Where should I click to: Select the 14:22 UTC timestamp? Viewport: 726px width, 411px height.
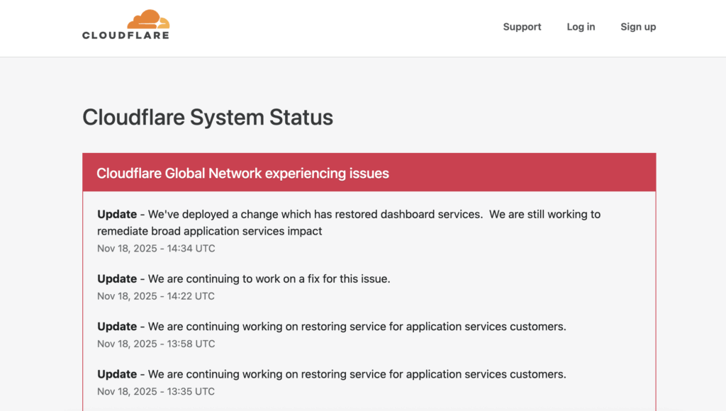156,295
